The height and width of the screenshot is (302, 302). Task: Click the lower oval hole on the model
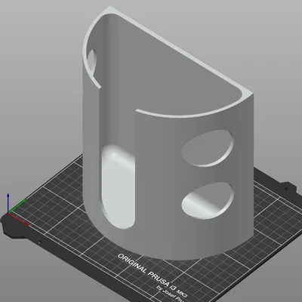[208, 201]
